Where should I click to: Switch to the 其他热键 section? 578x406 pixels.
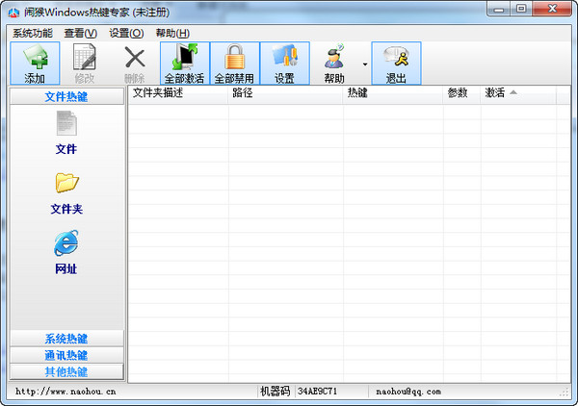click(x=66, y=371)
